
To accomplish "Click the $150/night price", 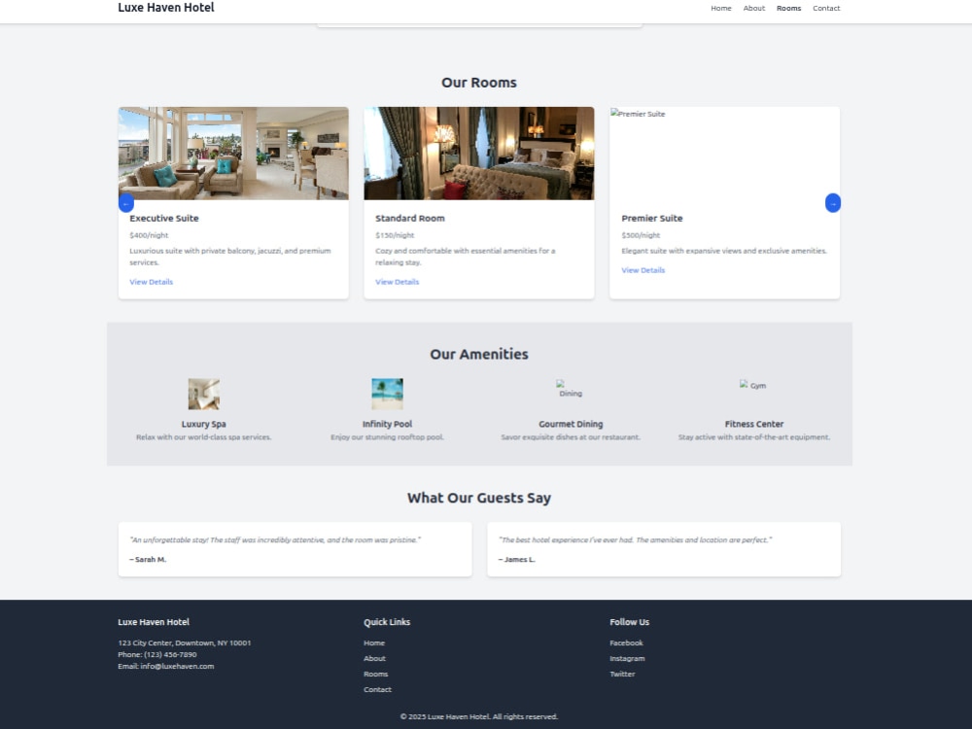I will click(395, 235).
